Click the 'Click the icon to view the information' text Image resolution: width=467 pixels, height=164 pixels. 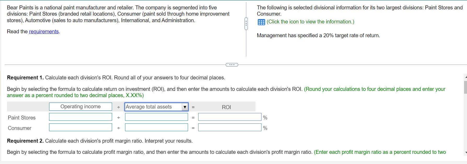click(310, 22)
